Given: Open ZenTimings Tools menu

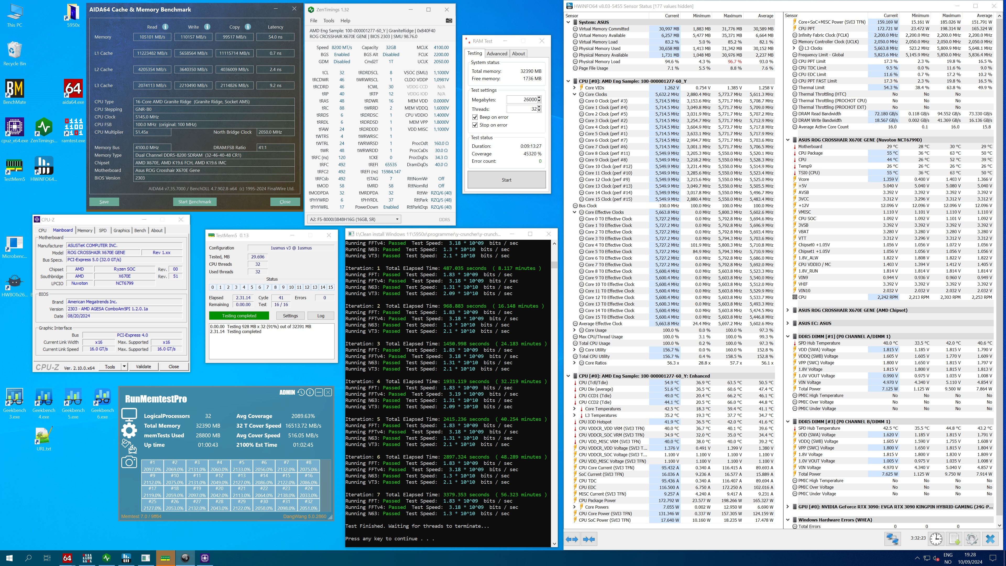Looking at the screenshot, I should tap(329, 21).
